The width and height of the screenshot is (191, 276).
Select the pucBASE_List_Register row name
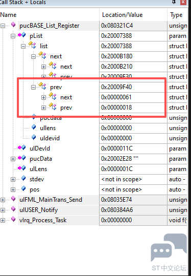tap(50, 26)
